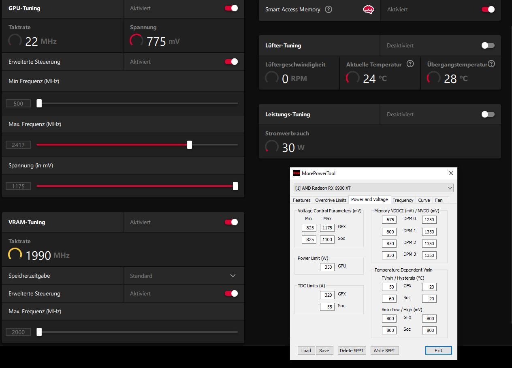Click the VRAM Taktrate yellow gauge
The image size is (512, 368).
coord(15,255)
